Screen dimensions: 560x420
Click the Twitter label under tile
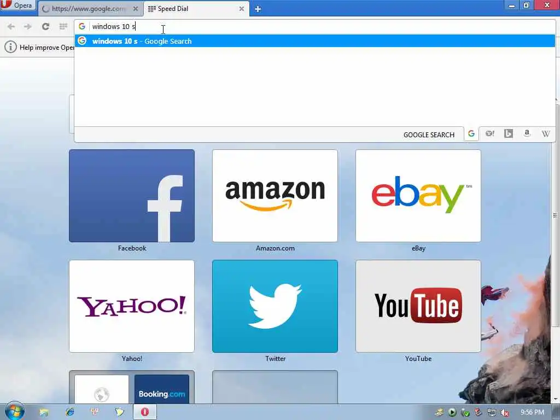tap(276, 359)
